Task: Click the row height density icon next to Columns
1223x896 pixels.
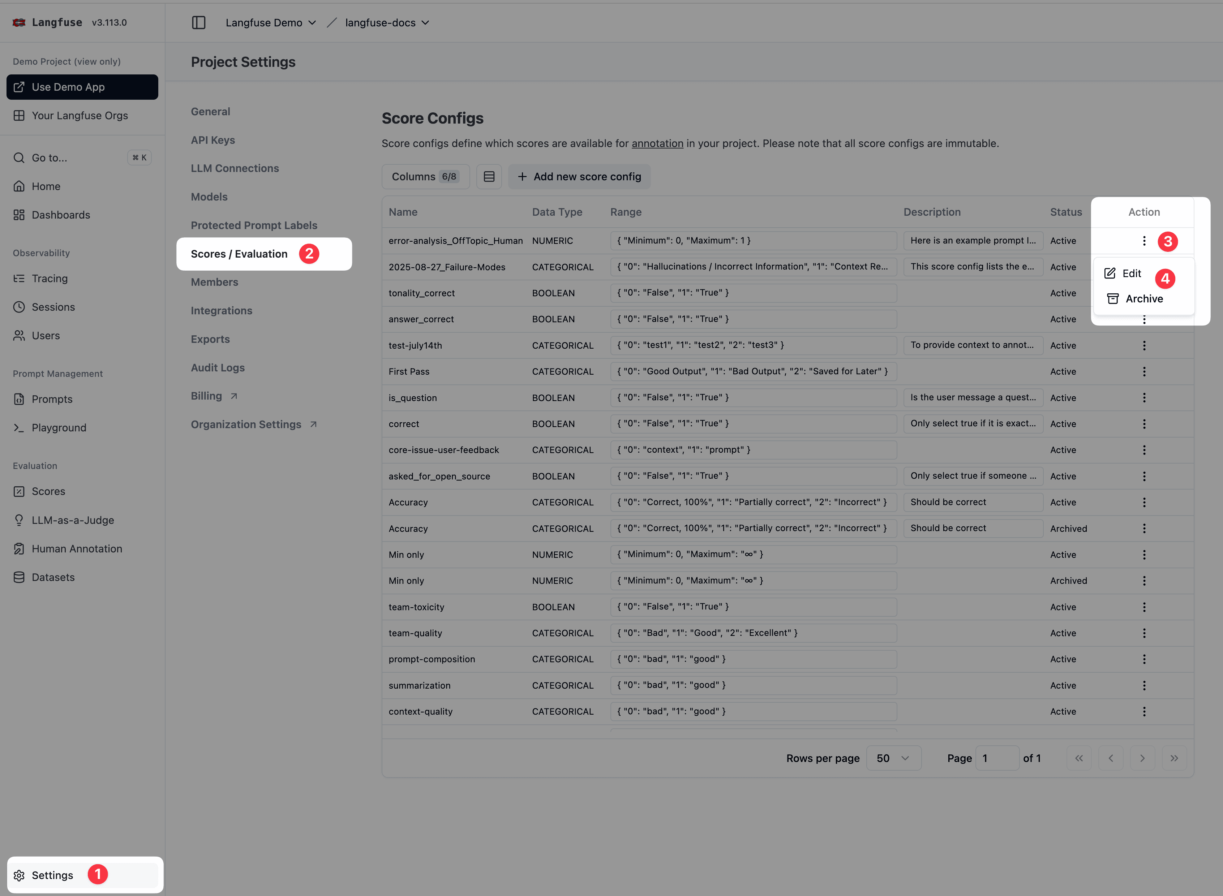Action: [x=489, y=176]
